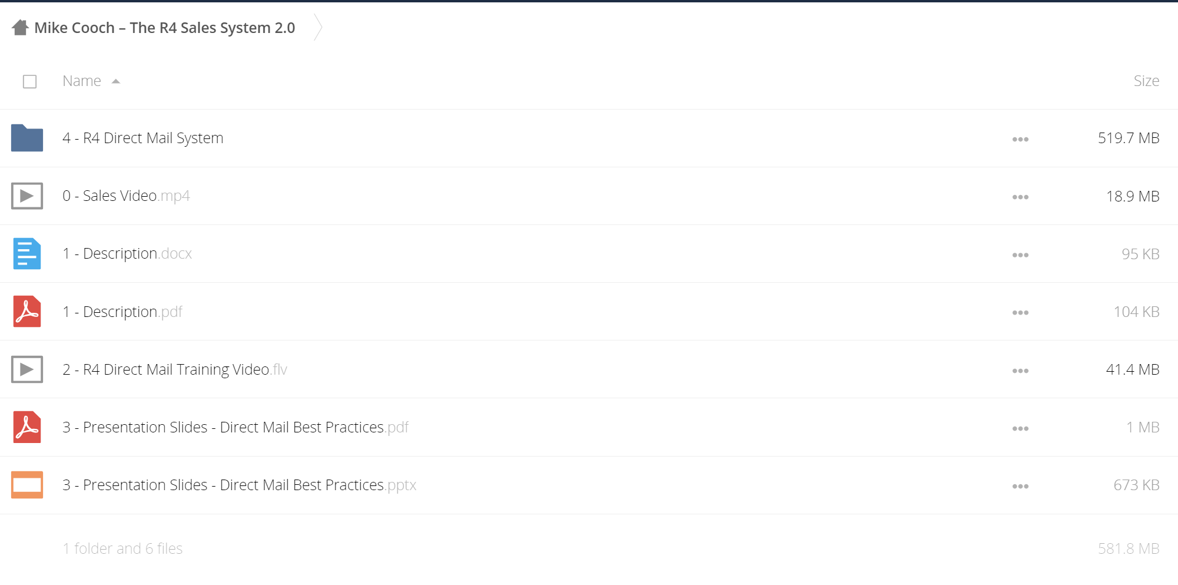The height and width of the screenshot is (585, 1178).
Task: Click the video icon for Sales Video.mp4
Action: pyautogui.click(x=27, y=196)
